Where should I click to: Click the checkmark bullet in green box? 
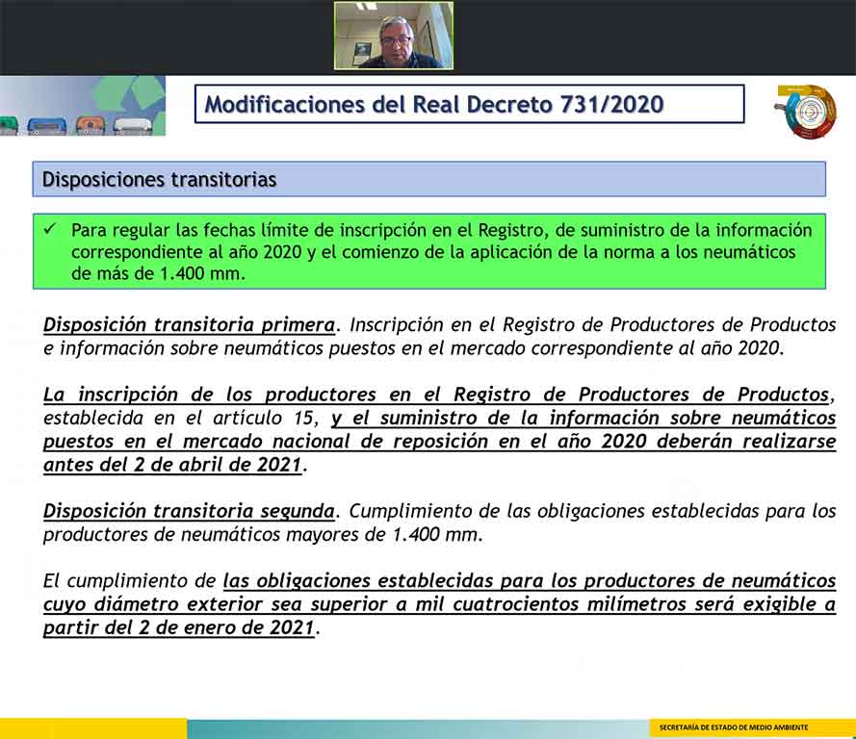pyautogui.click(x=50, y=229)
